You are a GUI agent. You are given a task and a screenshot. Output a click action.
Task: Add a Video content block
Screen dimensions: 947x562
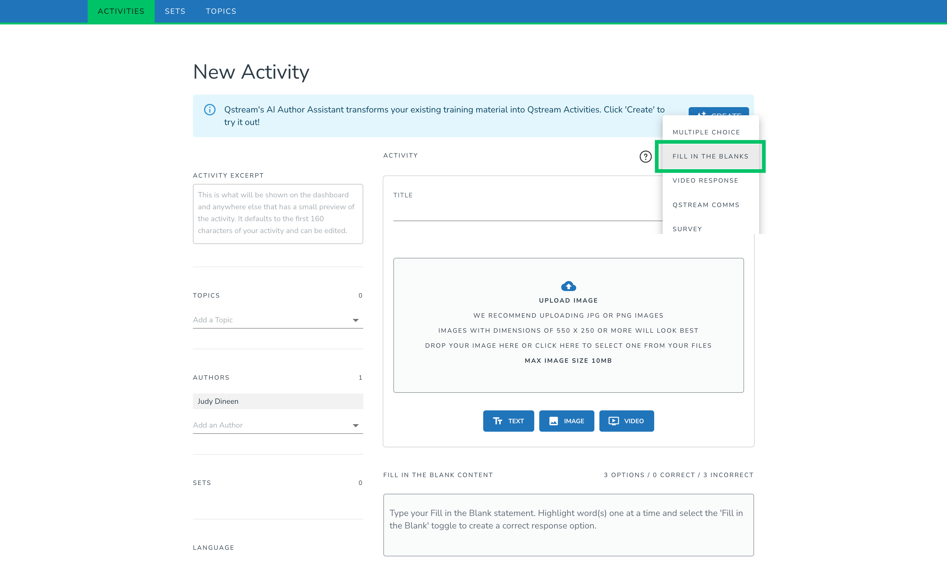tap(626, 421)
